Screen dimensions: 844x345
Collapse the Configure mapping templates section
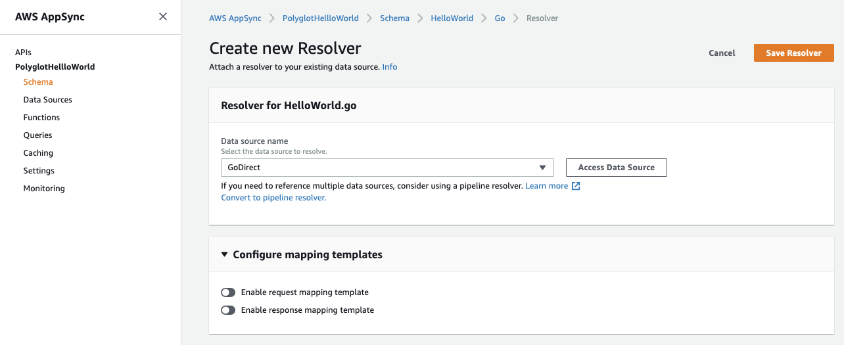coord(225,254)
